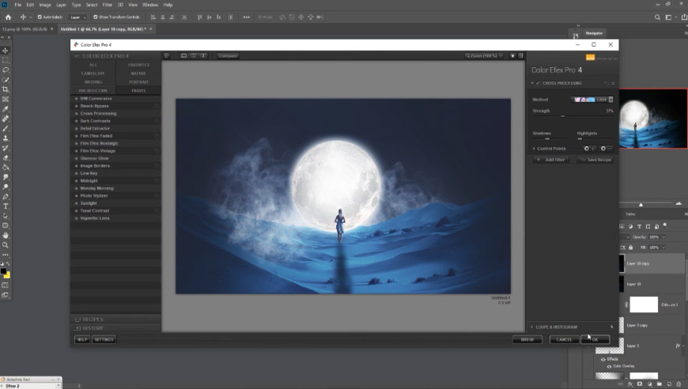688x389 pixels.
Task: Toggle Show Transform Controls checkbox
Action: [96, 17]
